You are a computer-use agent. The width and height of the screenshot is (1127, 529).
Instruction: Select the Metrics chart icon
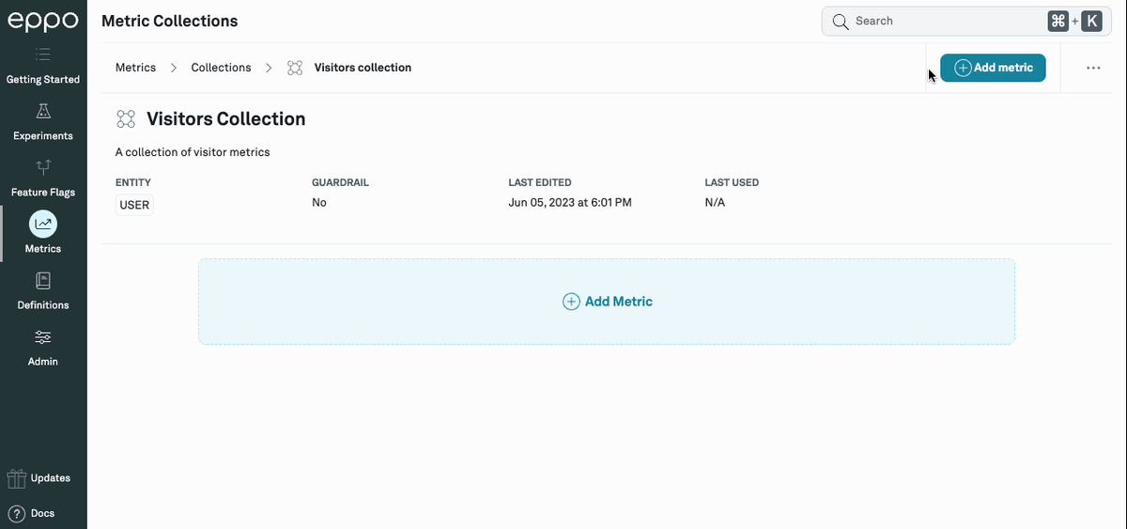[43, 224]
